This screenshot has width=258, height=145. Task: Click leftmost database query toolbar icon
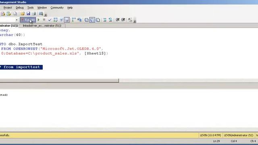point(3,14)
